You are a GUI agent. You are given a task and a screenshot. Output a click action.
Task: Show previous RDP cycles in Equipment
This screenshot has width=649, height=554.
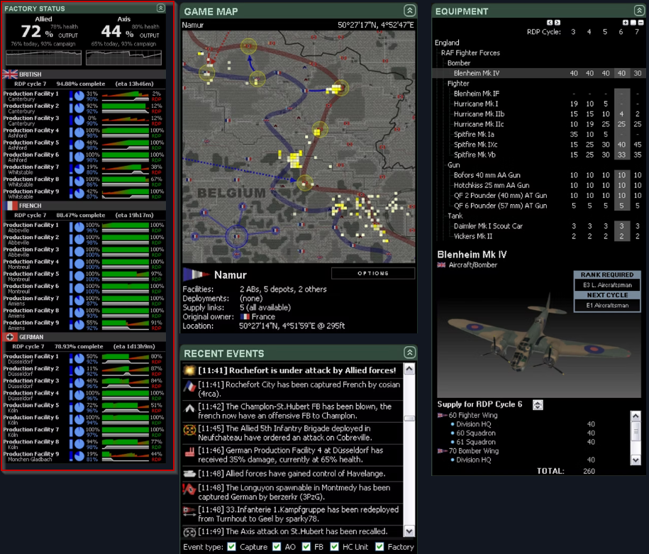point(550,23)
